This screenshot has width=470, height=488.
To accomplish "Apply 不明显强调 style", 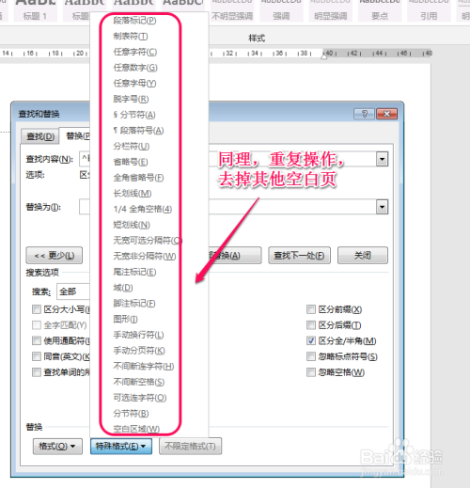I will coord(232,10).
